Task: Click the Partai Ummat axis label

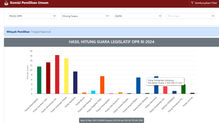Action: 188,102
